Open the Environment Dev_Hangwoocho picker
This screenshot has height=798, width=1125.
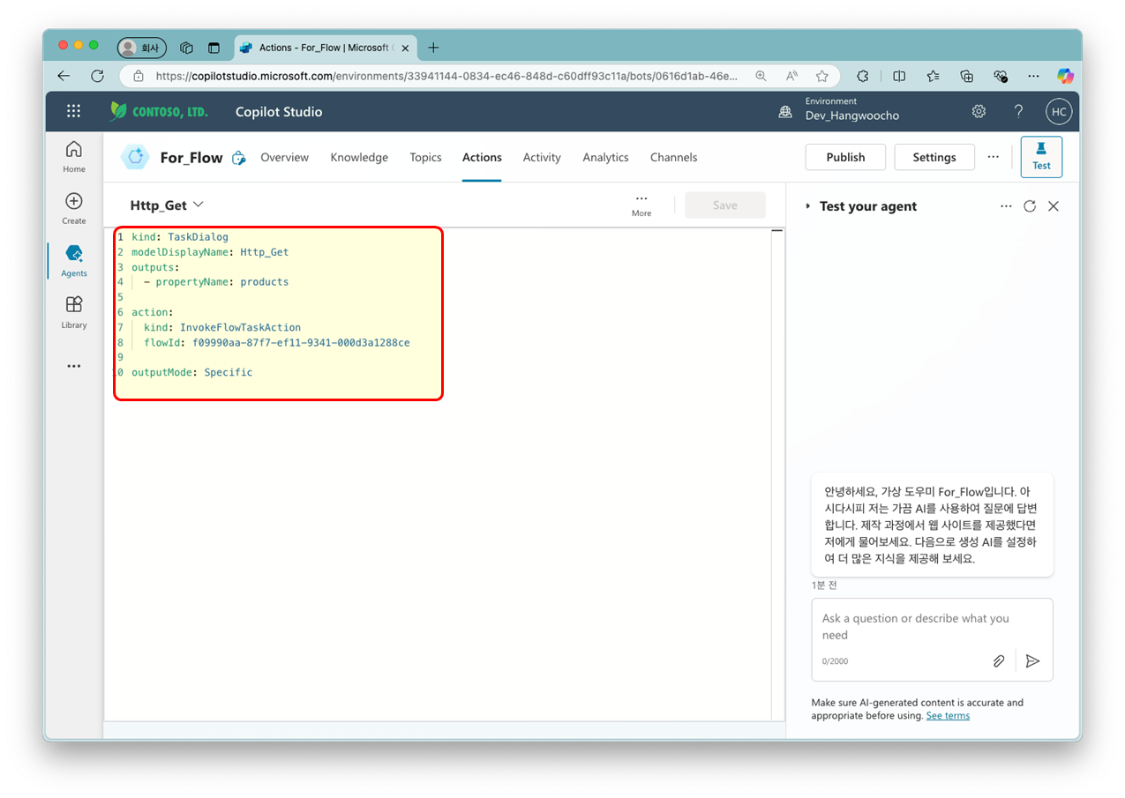[x=839, y=111]
